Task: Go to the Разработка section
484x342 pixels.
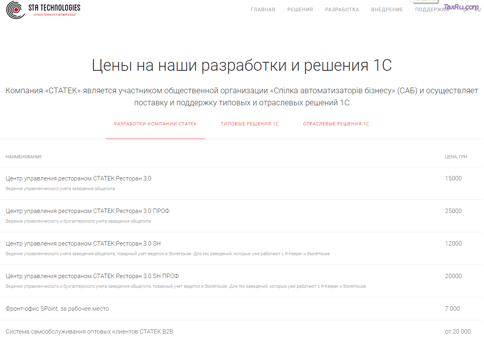Action: (342, 10)
